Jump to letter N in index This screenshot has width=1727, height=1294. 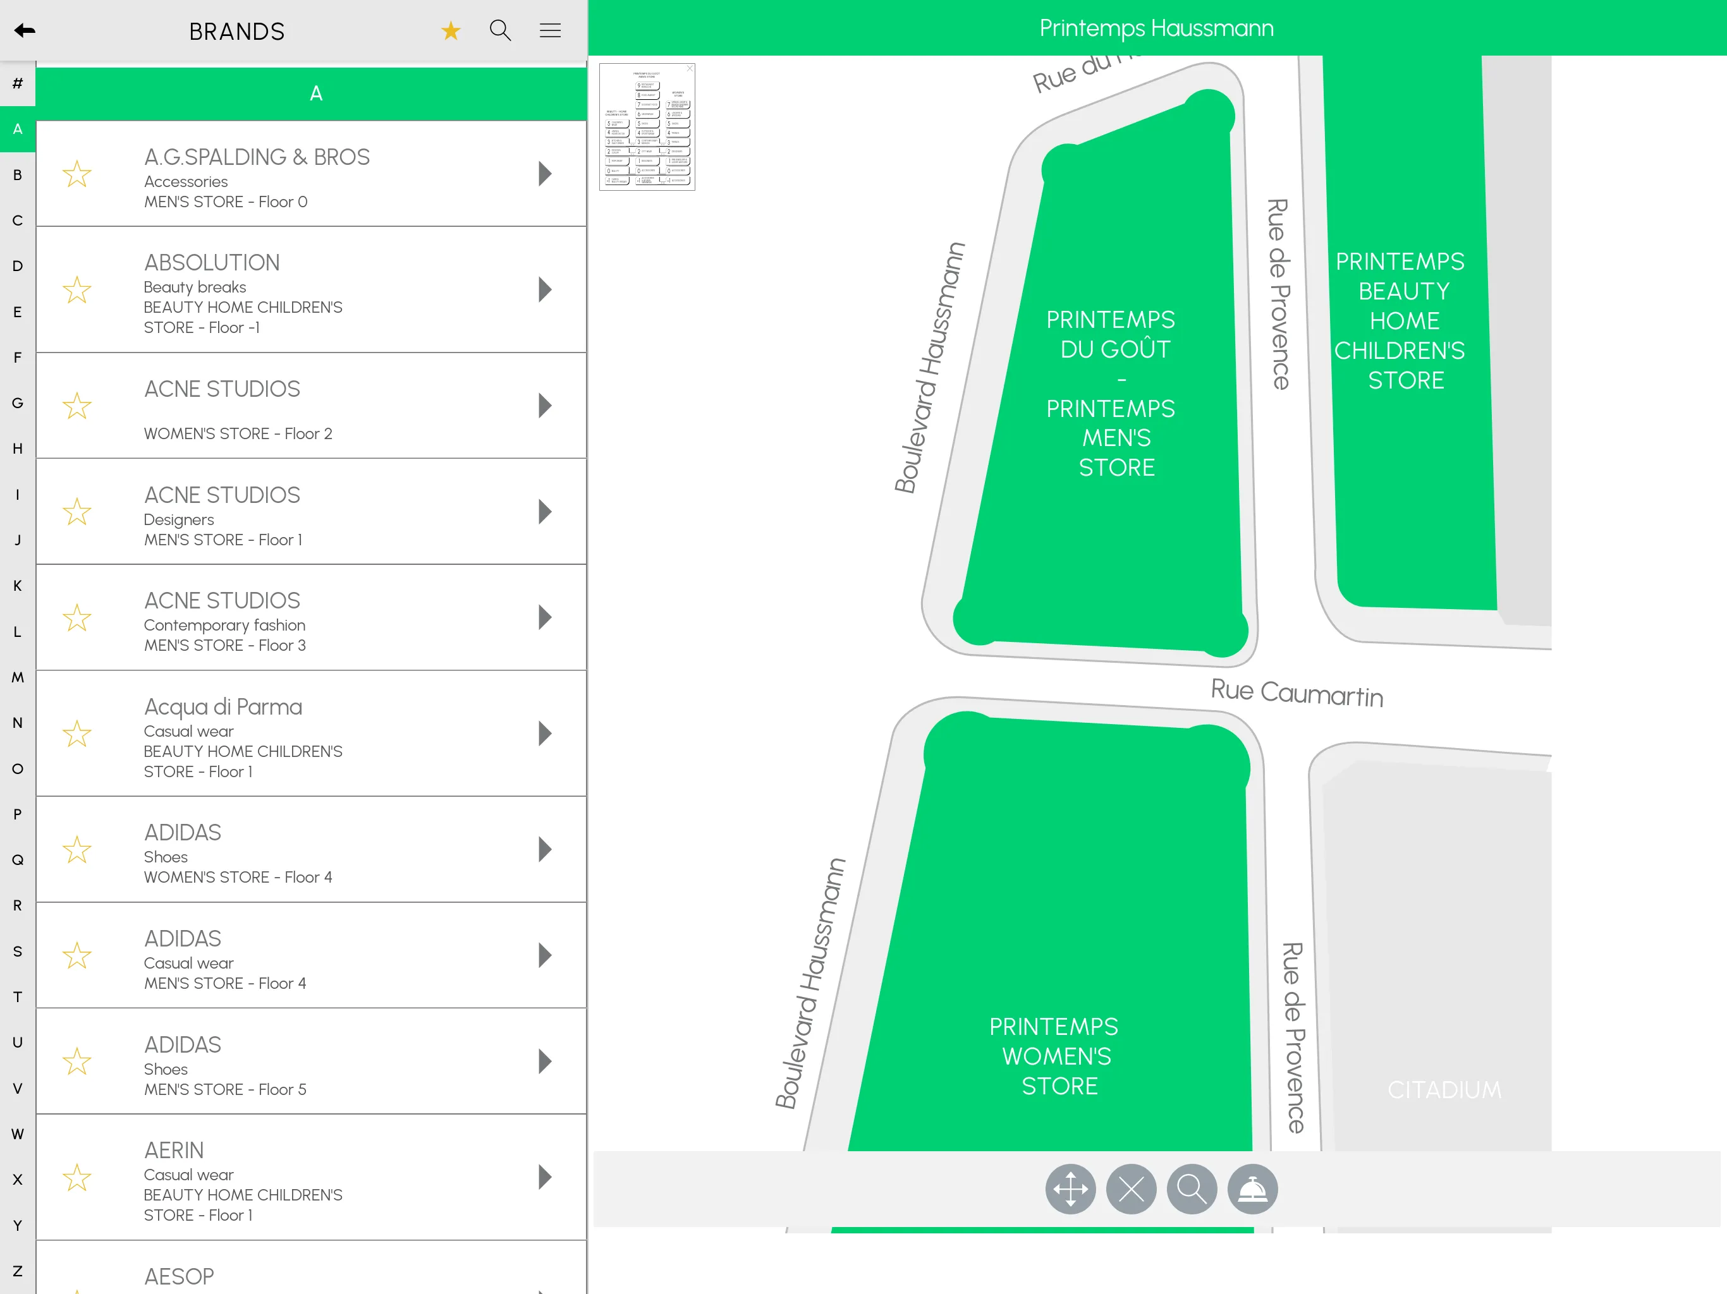click(17, 723)
